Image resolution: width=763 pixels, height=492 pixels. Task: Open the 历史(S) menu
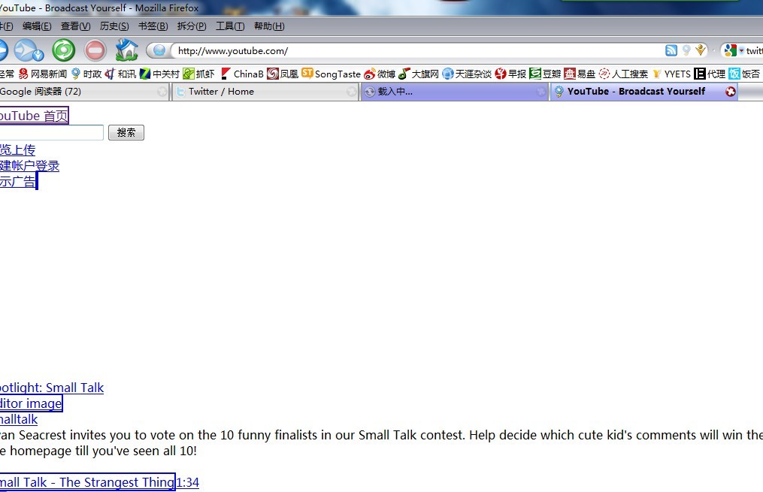[x=114, y=26]
